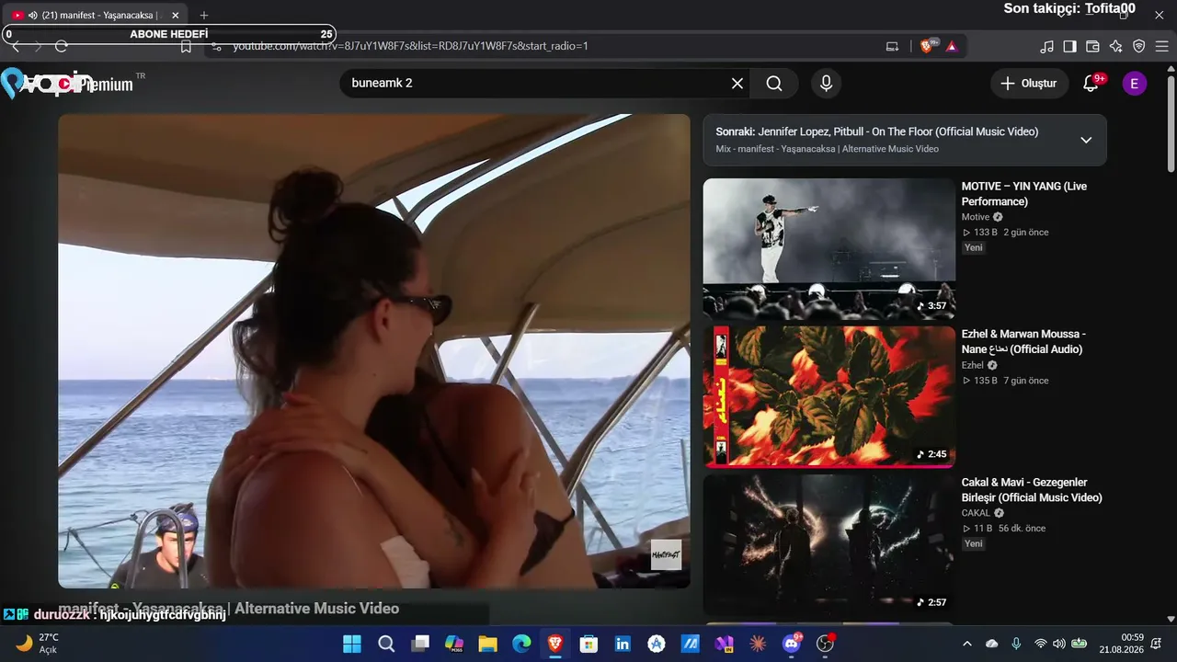Select the manifest - Yaşanacaksa browser tab
The image size is (1177, 662).
pyautogui.click(x=96, y=16)
